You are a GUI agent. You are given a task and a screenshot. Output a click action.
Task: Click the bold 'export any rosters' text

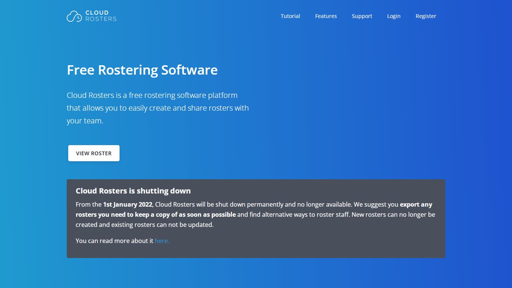point(254,210)
